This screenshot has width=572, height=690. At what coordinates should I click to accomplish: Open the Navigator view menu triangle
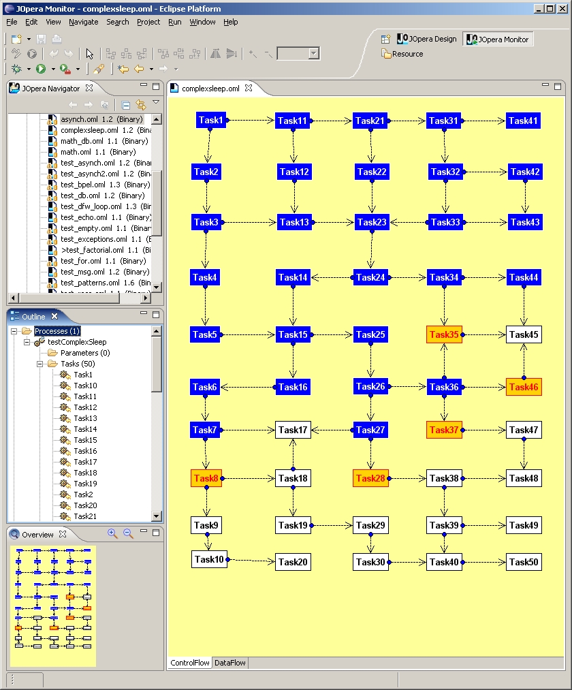click(156, 102)
